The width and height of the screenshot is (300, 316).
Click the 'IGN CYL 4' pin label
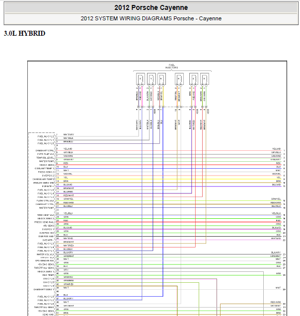(49, 286)
